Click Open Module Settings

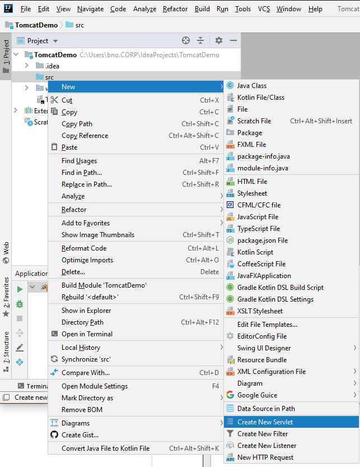(135, 386)
